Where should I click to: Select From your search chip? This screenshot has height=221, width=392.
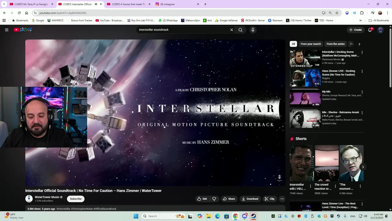(311, 44)
